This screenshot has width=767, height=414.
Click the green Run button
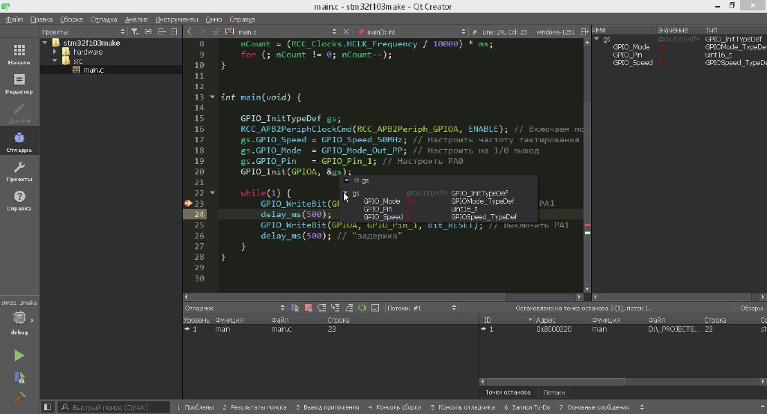19,356
